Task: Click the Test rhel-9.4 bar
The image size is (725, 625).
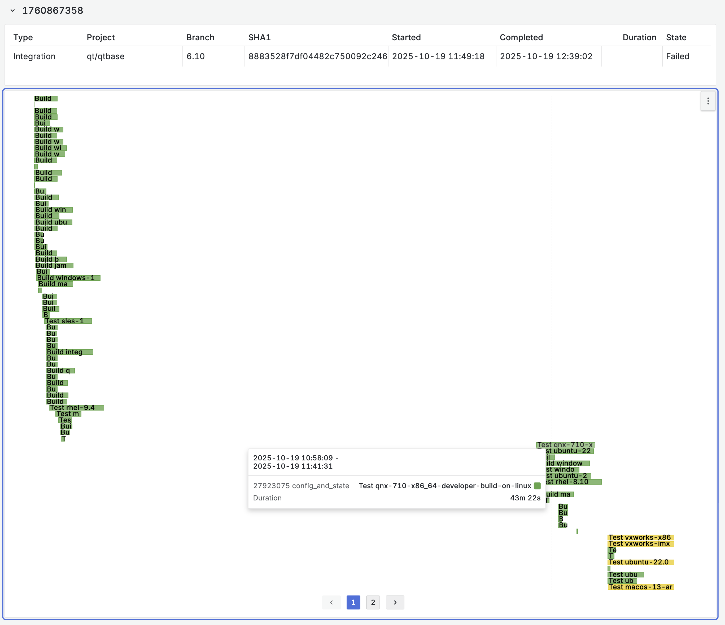Action: [x=76, y=407]
